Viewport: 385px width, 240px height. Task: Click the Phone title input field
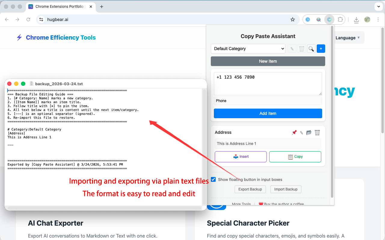tap(268, 101)
